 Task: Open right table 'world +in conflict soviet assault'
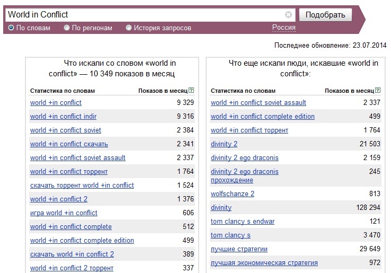tap(259, 102)
